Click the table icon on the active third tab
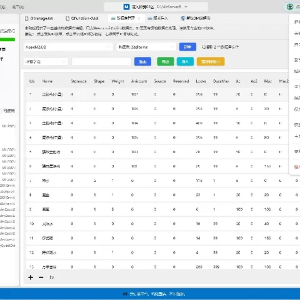This screenshot has height=300, width=300. point(113,18)
